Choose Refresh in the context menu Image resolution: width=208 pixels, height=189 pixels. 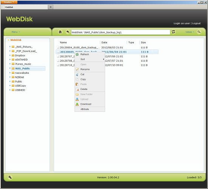[x=90, y=54]
